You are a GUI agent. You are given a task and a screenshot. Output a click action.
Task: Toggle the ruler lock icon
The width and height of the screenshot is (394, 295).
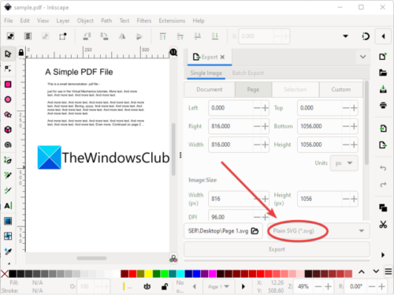21,52
